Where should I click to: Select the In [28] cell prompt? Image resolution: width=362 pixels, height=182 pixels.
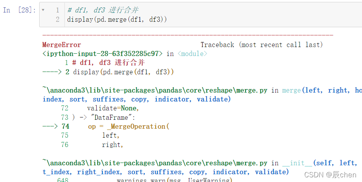coord(20,10)
